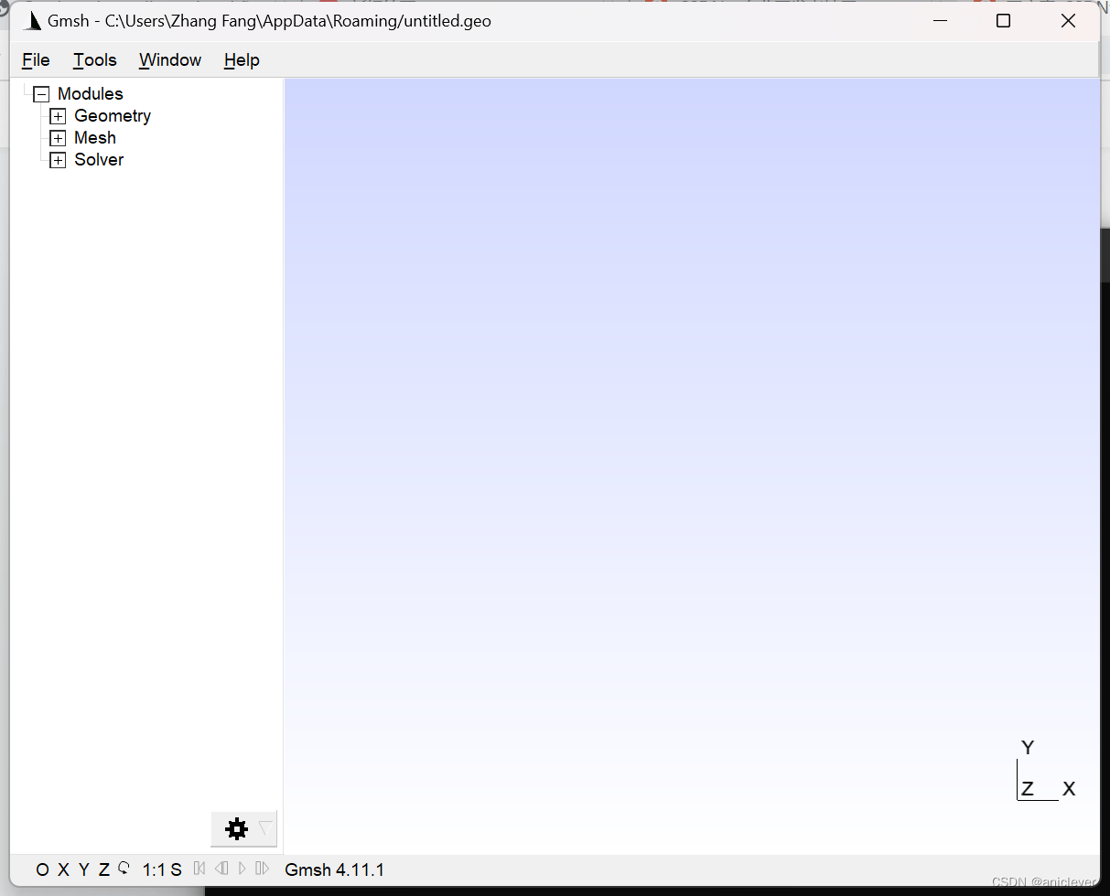This screenshot has height=896, width=1110.
Task: Click the Gmsh 4.11.1 status message
Action: coord(335,869)
